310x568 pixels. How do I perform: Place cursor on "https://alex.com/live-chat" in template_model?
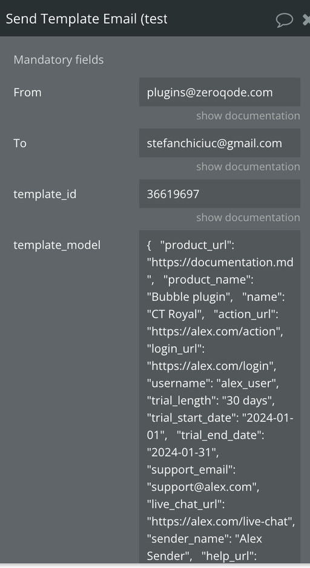(221, 521)
